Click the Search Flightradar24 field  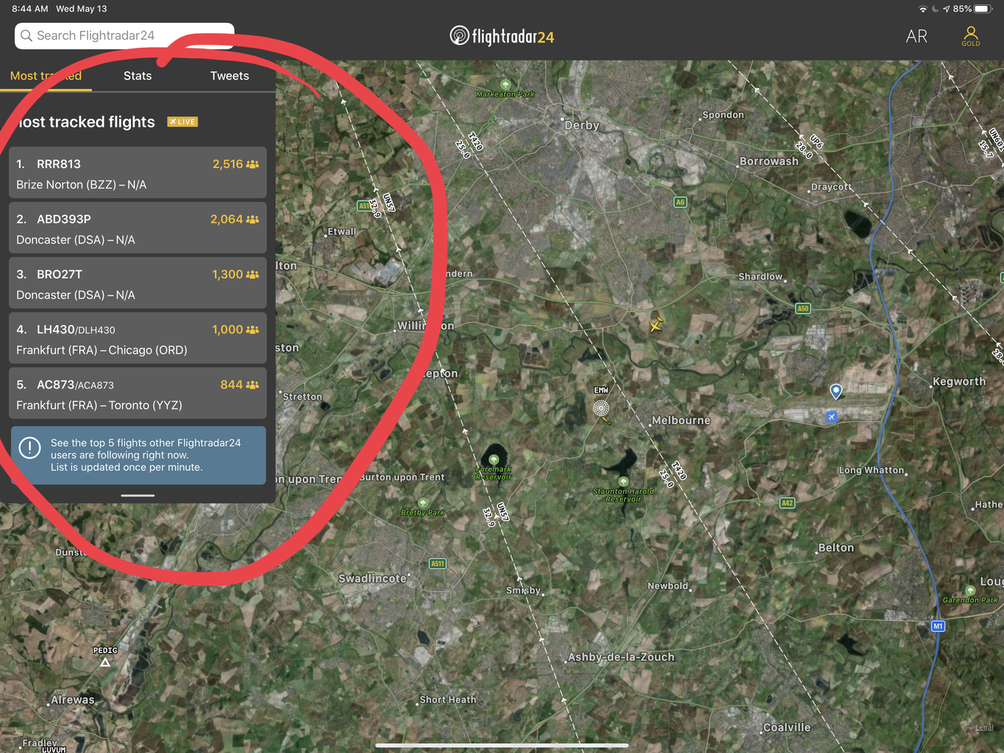point(124,35)
